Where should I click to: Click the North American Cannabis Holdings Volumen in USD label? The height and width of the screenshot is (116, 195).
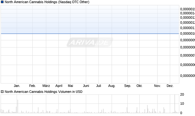click(x=43, y=92)
